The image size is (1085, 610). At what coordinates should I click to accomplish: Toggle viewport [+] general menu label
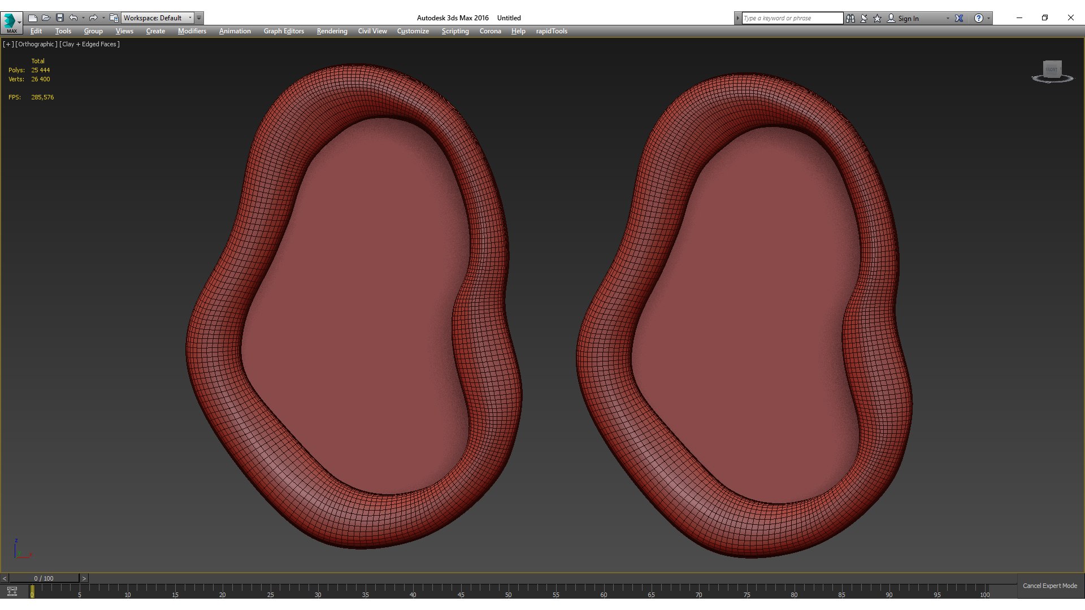8,44
